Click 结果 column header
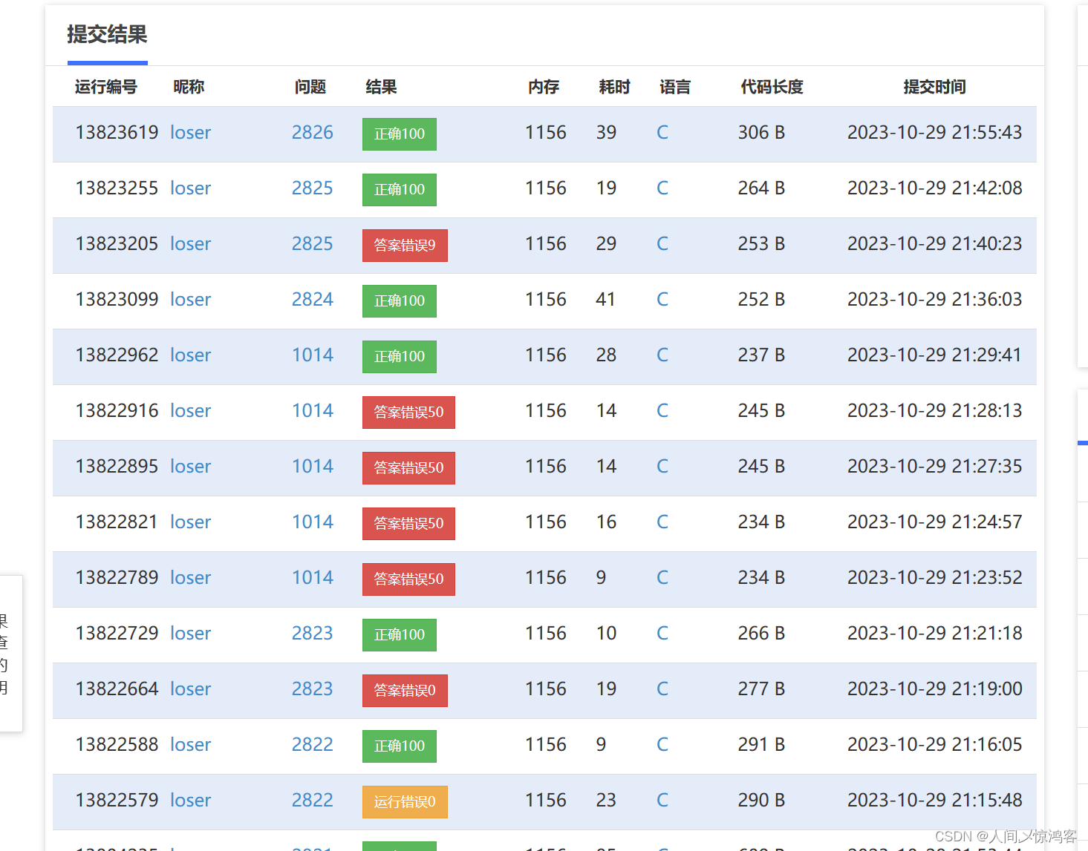The width and height of the screenshot is (1088, 851). click(381, 87)
